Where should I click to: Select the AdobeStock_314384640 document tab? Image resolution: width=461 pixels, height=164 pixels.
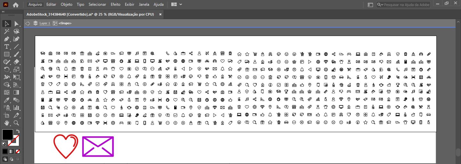click(90, 14)
